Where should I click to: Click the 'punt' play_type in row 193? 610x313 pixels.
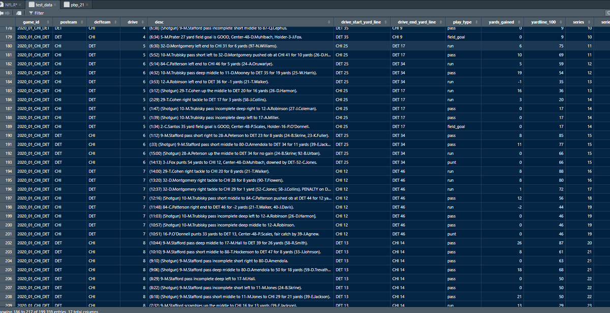point(451,162)
